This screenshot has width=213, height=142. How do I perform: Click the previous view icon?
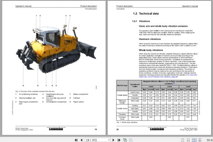(125, 140)
